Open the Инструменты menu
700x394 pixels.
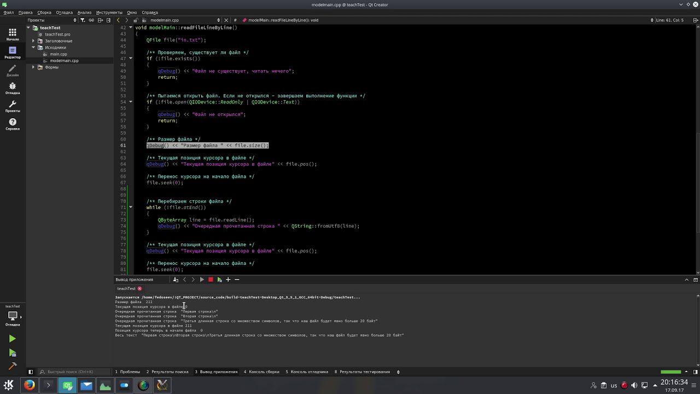109,12
